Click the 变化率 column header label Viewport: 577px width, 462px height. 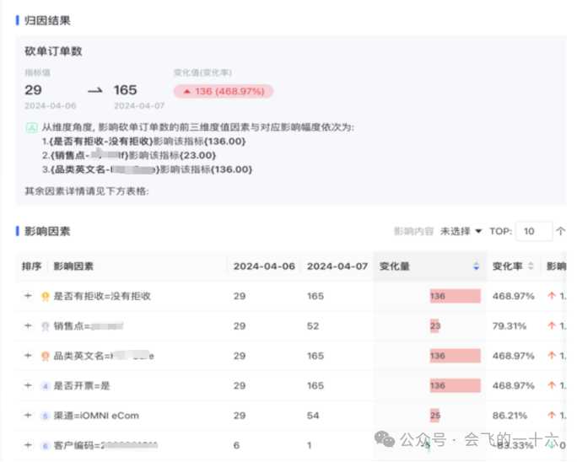[508, 266]
